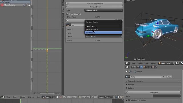Toggle modifiers wrench icon on X Euler Rotation

point(24,5)
